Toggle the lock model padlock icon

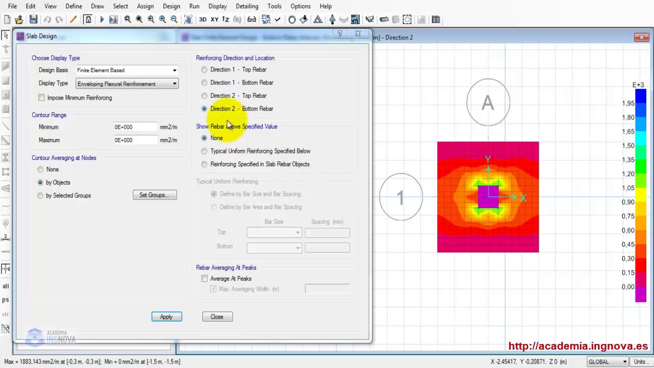click(x=88, y=19)
